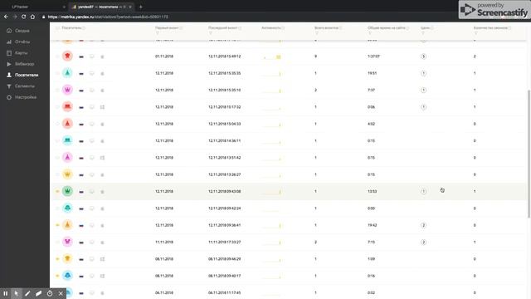
Task: Select the Screencastify pen tool
Action: coord(27,293)
